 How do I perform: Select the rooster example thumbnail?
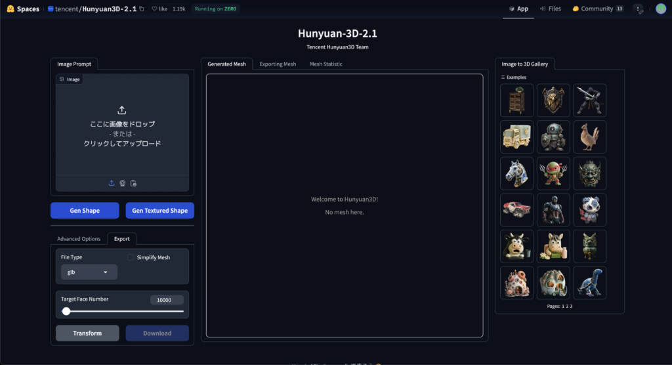tap(590, 137)
